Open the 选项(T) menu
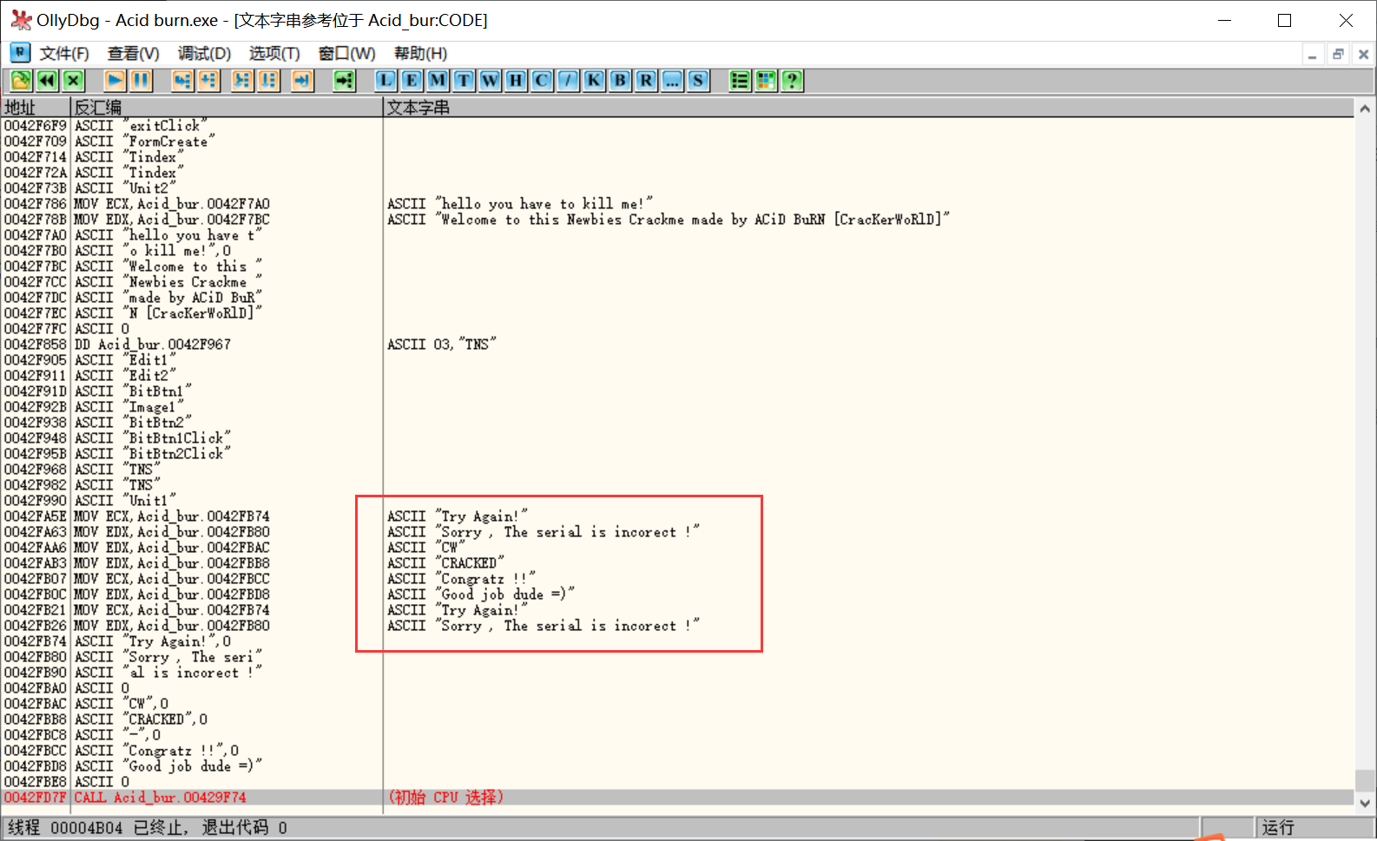Image resolution: width=1377 pixels, height=841 pixels. tap(274, 54)
